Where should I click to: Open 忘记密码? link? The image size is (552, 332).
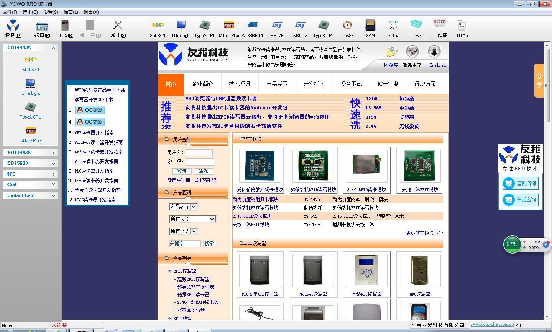pyautogui.click(x=206, y=181)
